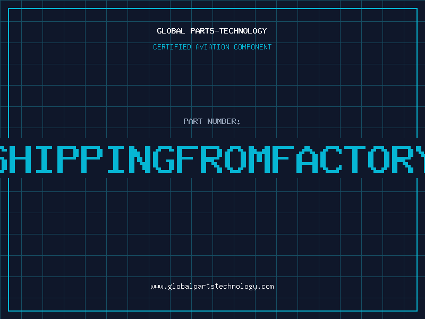Image resolution: width=425 pixels, height=319 pixels.
Task: Click the word NUMBER: in the label
Action: (x=224, y=121)
